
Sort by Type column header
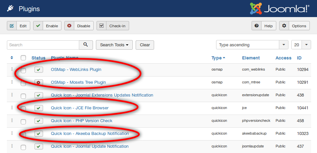click(x=218, y=58)
